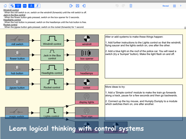
Task: Select the Windmill control module
Action: (52, 40)
